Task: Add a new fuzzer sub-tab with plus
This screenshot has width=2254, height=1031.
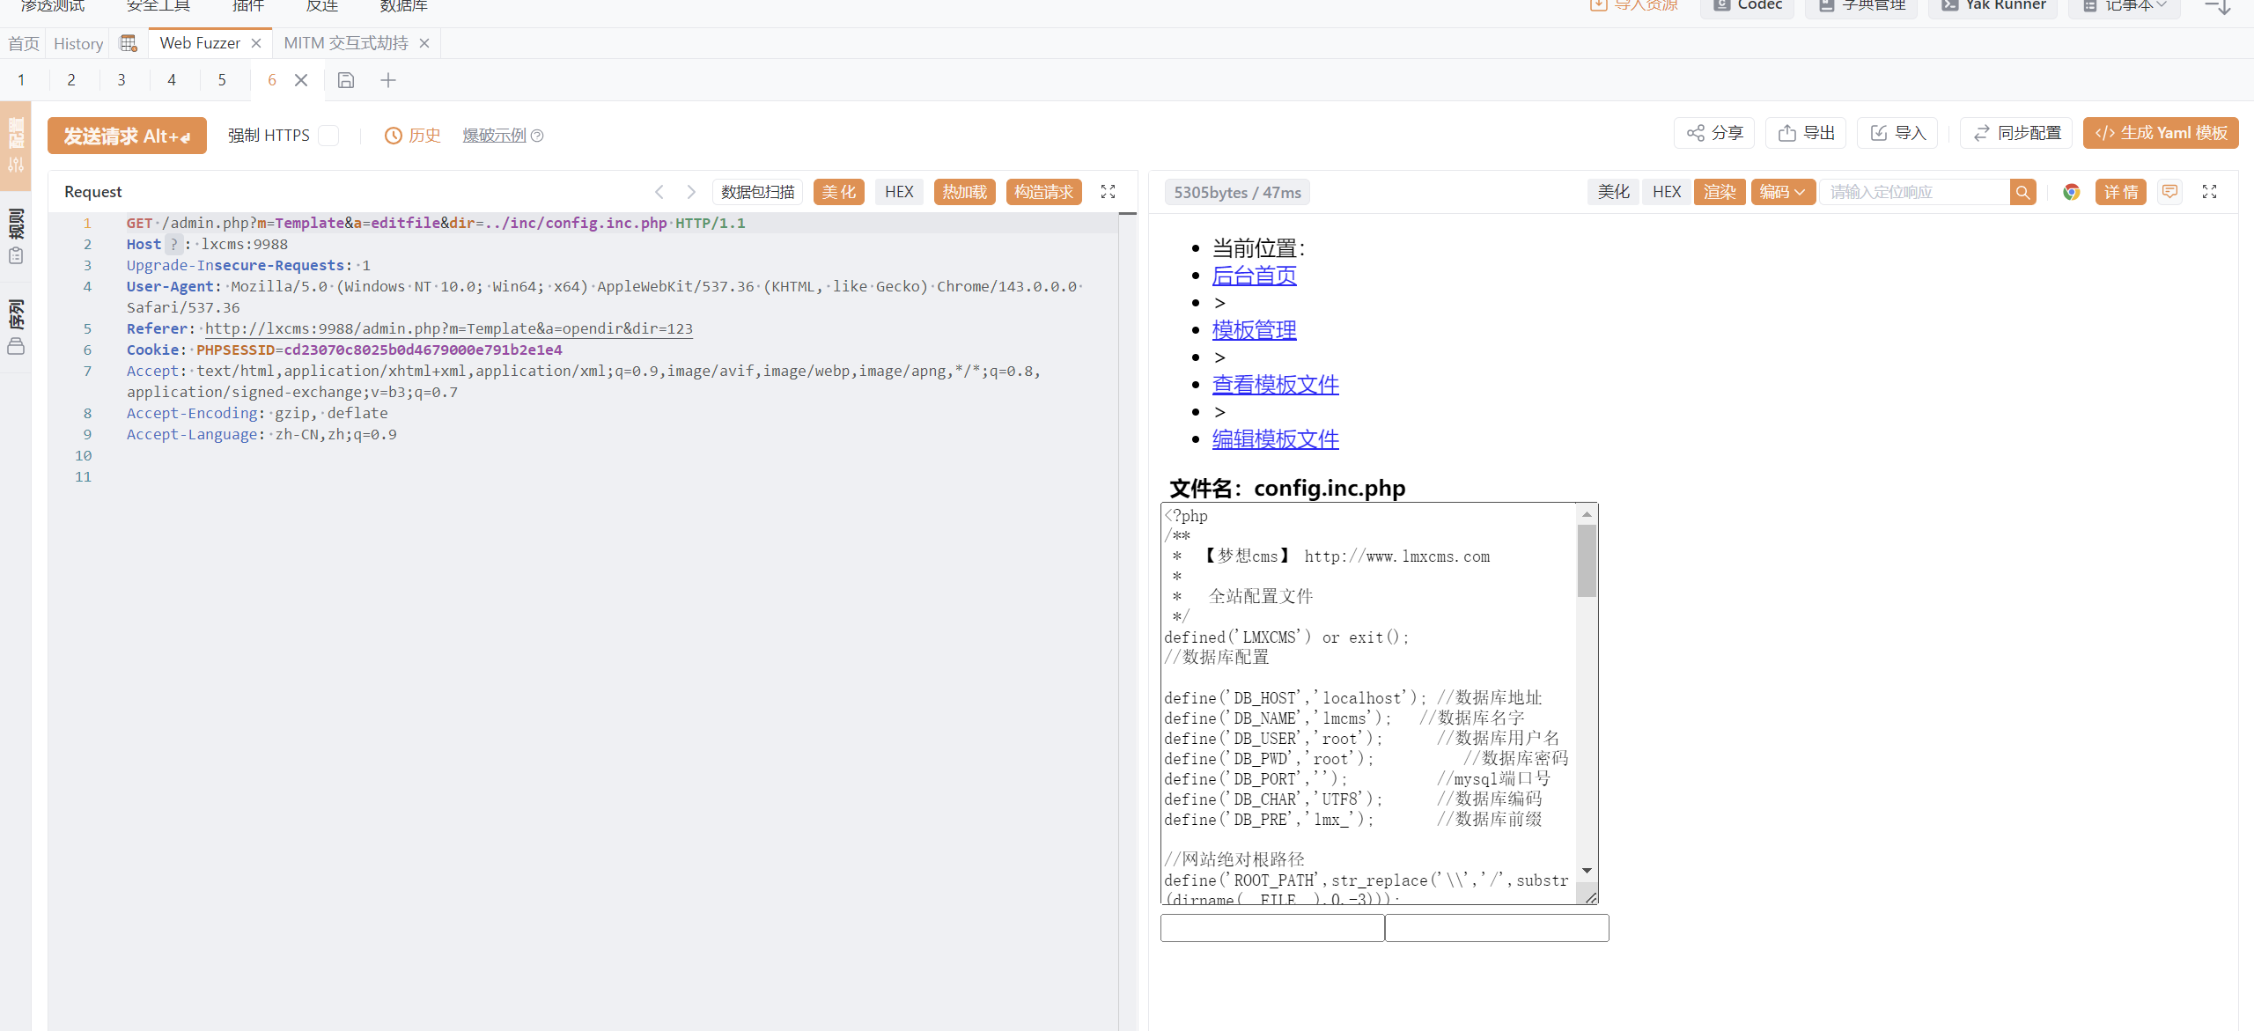Action: (x=388, y=80)
